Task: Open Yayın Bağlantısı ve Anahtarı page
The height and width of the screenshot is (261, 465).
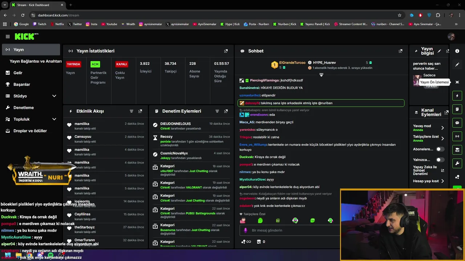Action: pos(36,61)
